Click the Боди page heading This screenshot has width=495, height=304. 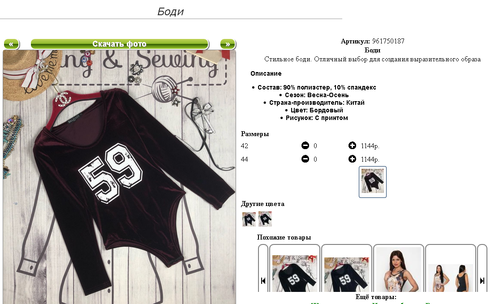pos(171,12)
